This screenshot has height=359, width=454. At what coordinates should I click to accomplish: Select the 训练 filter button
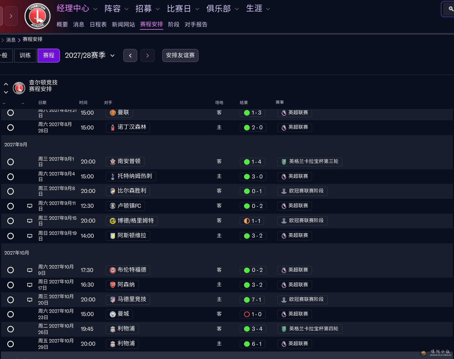(25, 55)
